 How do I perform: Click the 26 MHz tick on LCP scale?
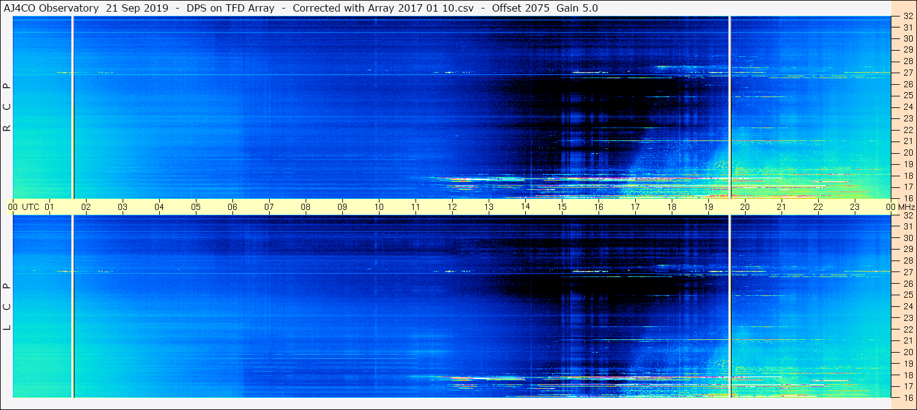tap(908, 283)
